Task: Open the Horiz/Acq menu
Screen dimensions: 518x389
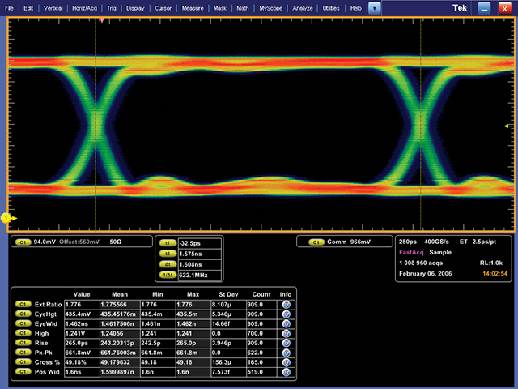Action: coord(83,7)
